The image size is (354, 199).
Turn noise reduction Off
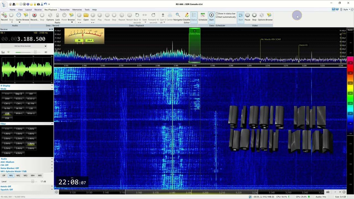coord(4,176)
